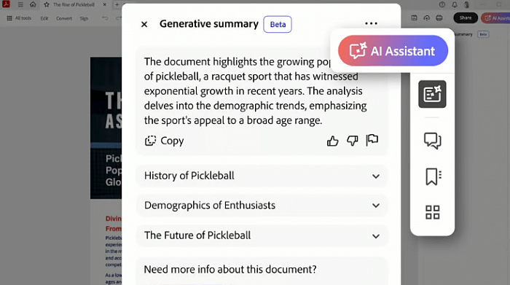Open the Help question mark icon
Screen dimensions: 510x285
coord(442,4)
